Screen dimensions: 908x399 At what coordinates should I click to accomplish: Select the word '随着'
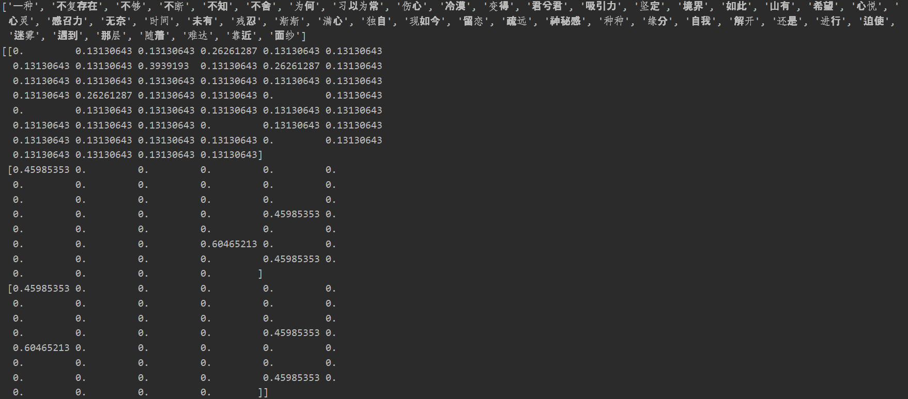(x=154, y=36)
